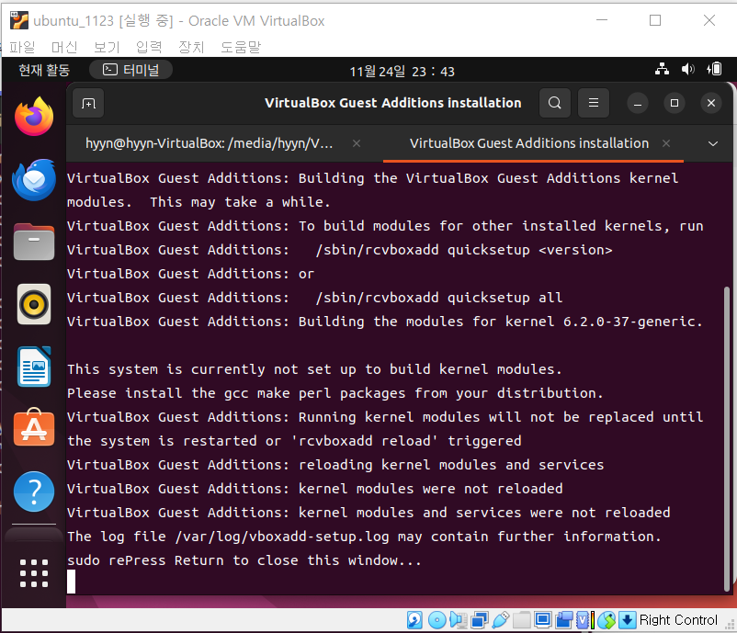737x633 pixels.
Task: Open the 머신 menu in VirtualBox
Action: coord(64,47)
